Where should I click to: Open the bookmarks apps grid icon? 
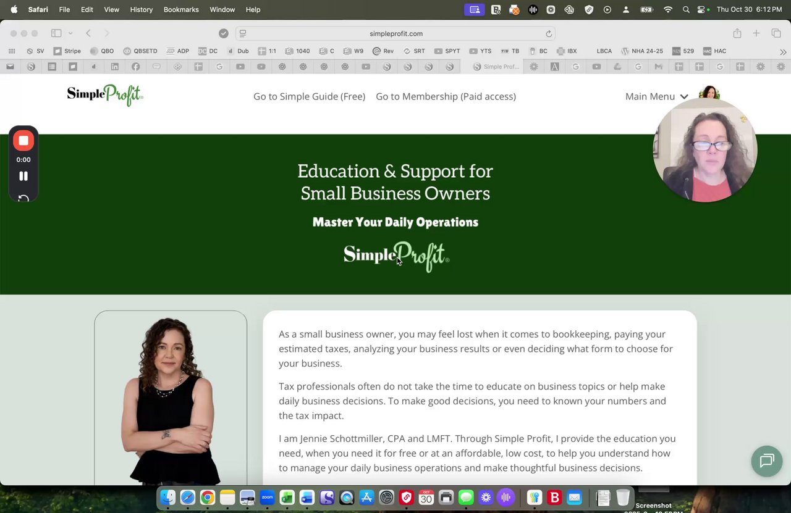tap(12, 51)
